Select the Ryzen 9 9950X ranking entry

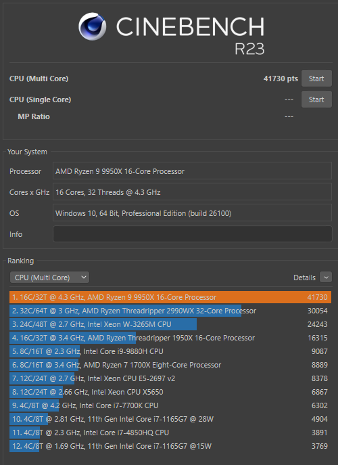[170, 297]
